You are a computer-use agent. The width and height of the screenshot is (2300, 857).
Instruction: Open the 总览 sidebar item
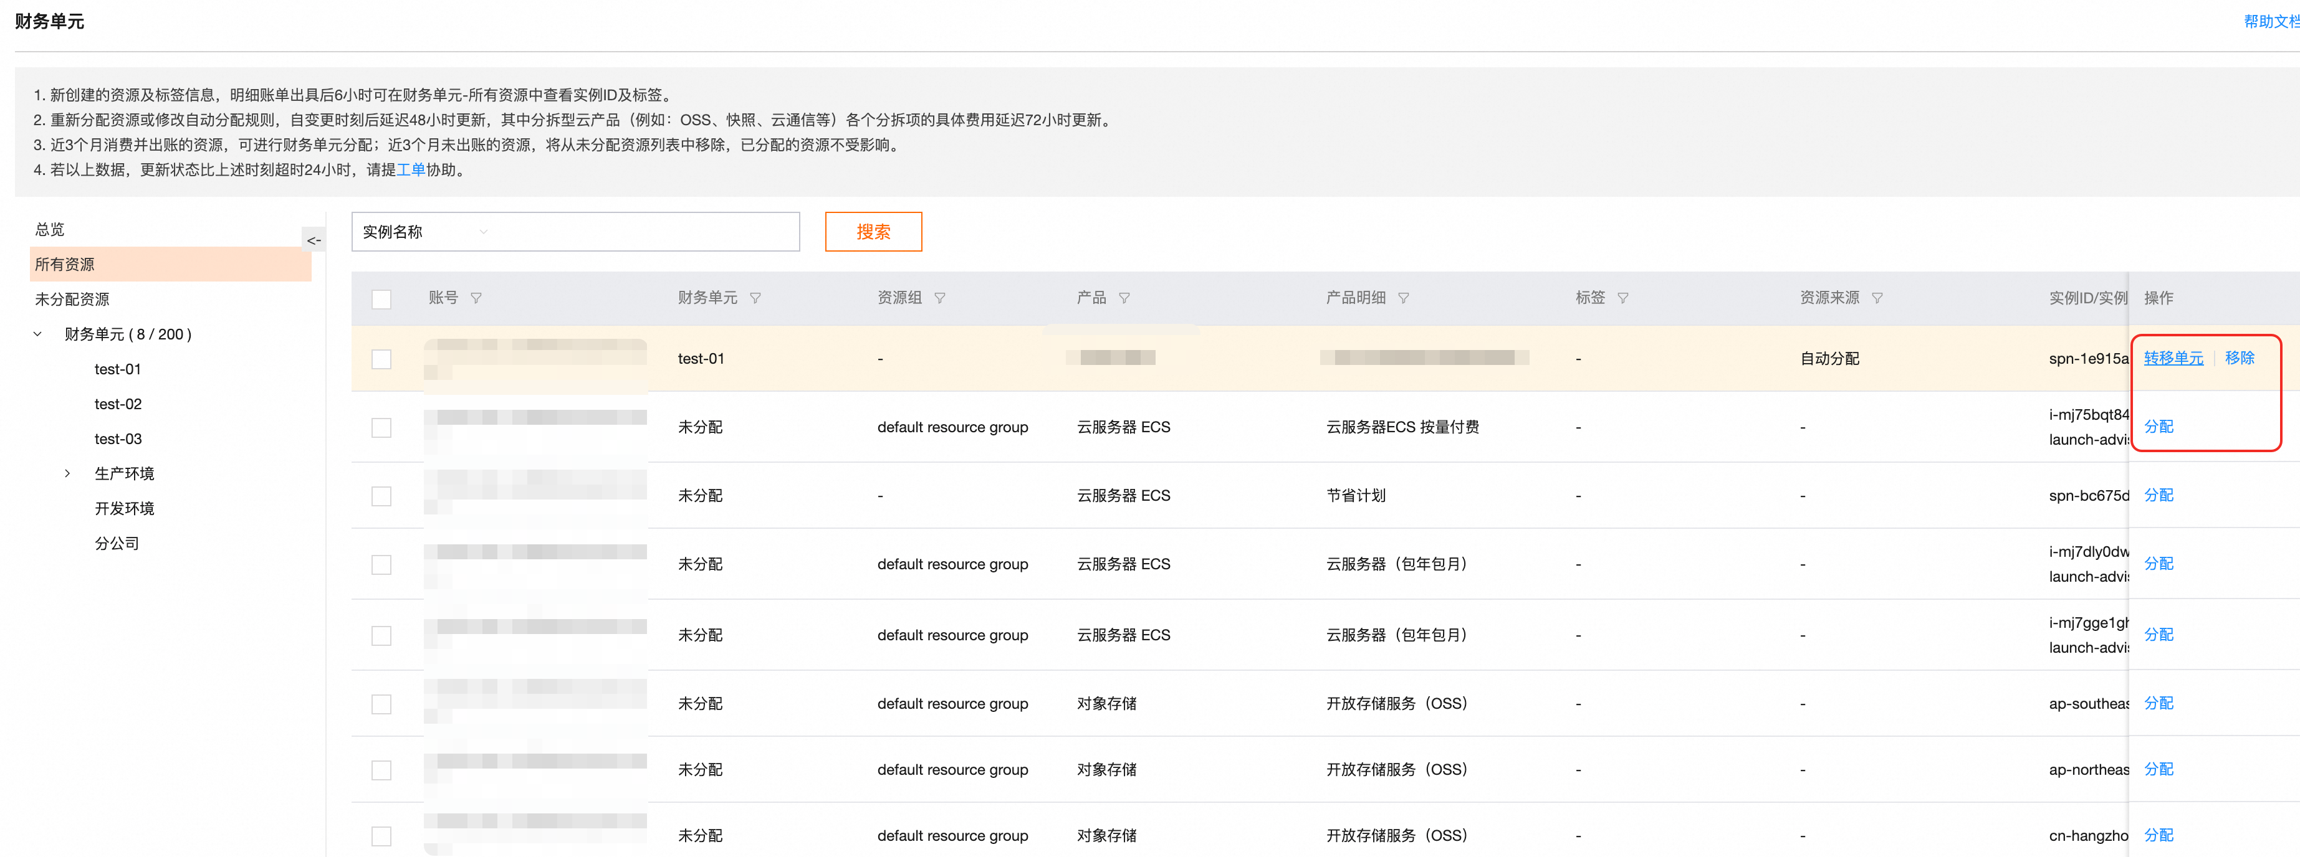(x=50, y=229)
